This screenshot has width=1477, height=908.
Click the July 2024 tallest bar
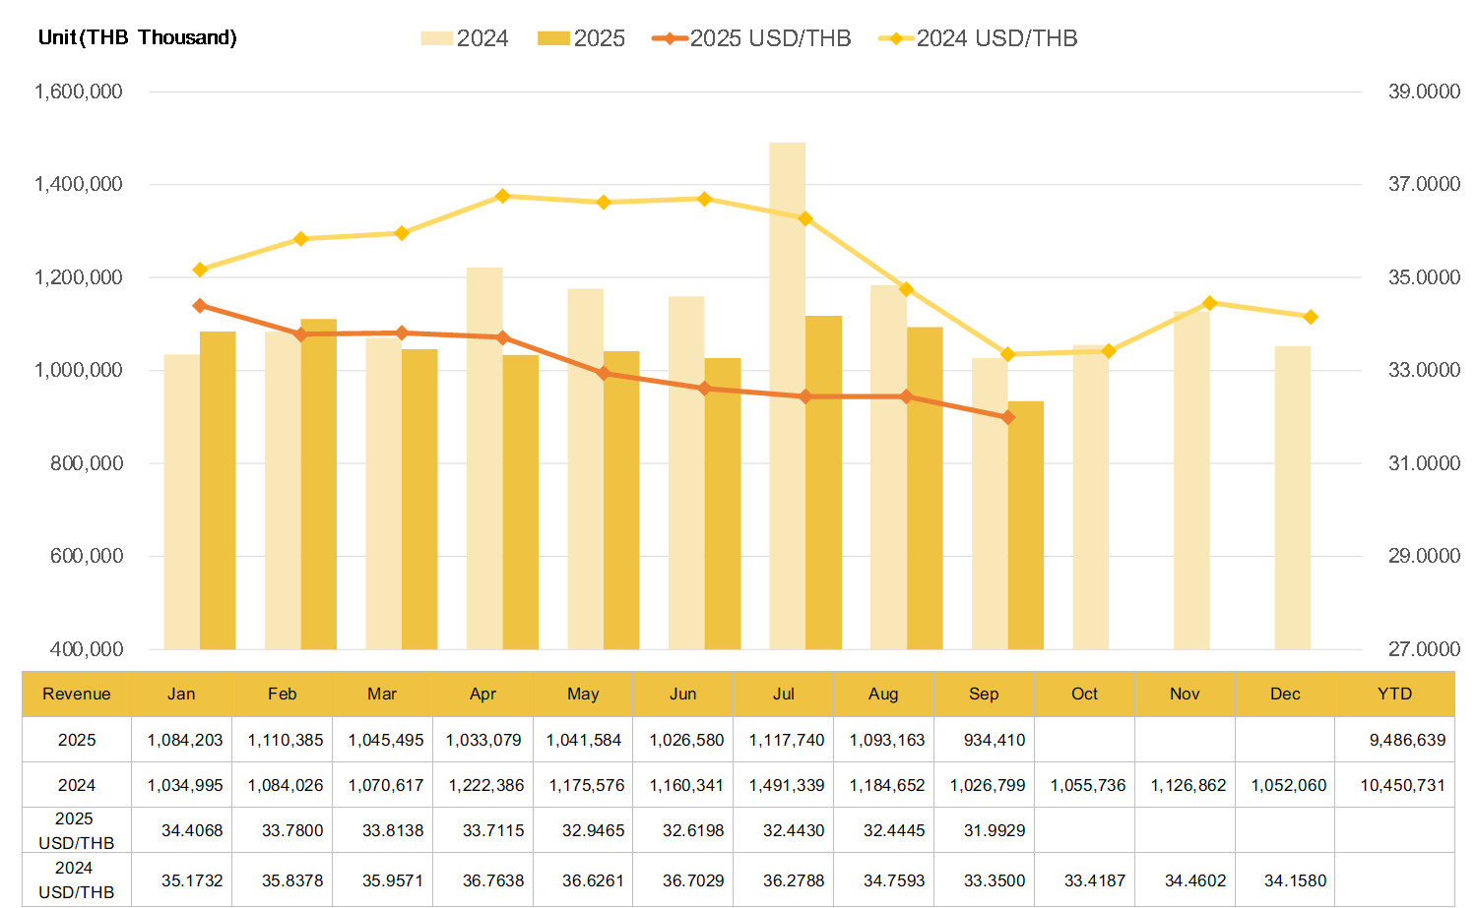point(787,393)
